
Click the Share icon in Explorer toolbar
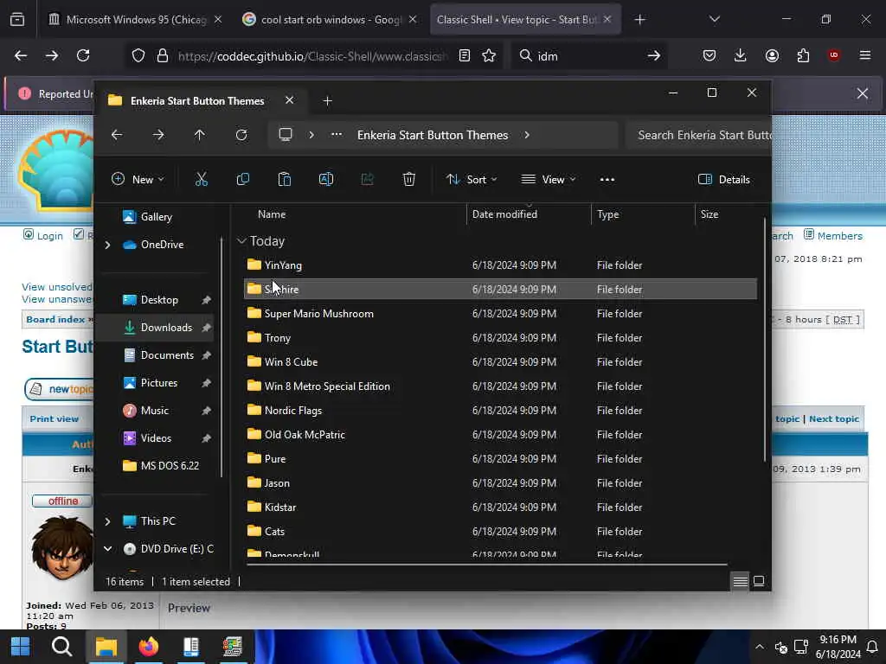[367, 180]
